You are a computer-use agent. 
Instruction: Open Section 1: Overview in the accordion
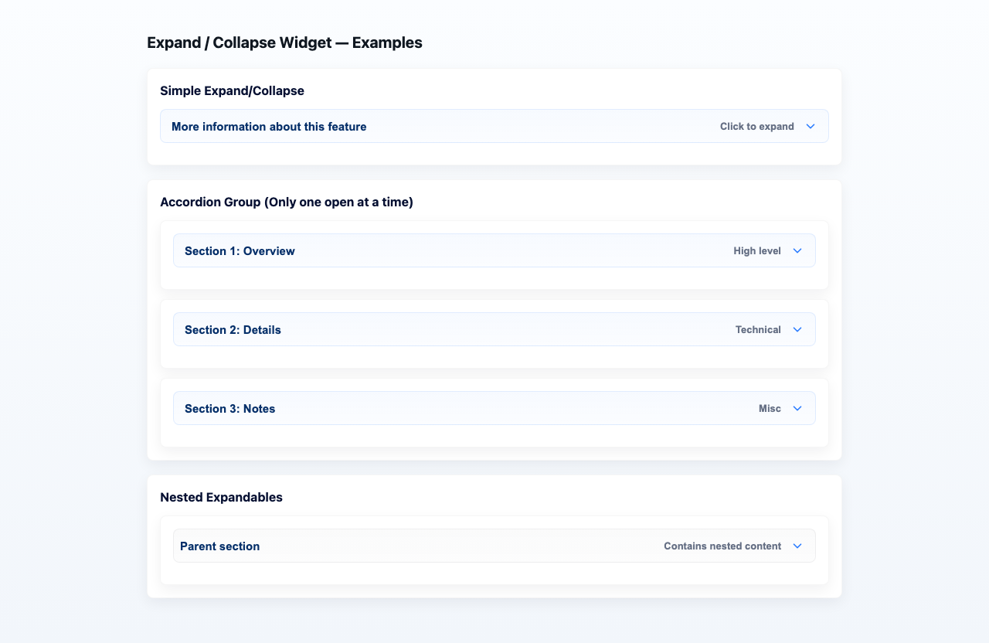pos(494,250)
